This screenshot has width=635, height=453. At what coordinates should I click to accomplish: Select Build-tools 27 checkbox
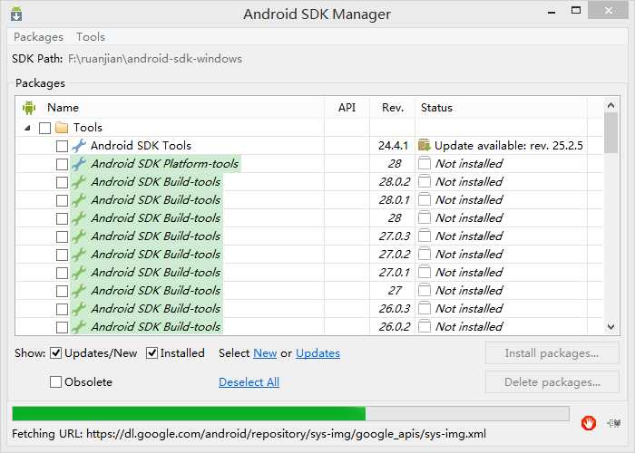62,291
